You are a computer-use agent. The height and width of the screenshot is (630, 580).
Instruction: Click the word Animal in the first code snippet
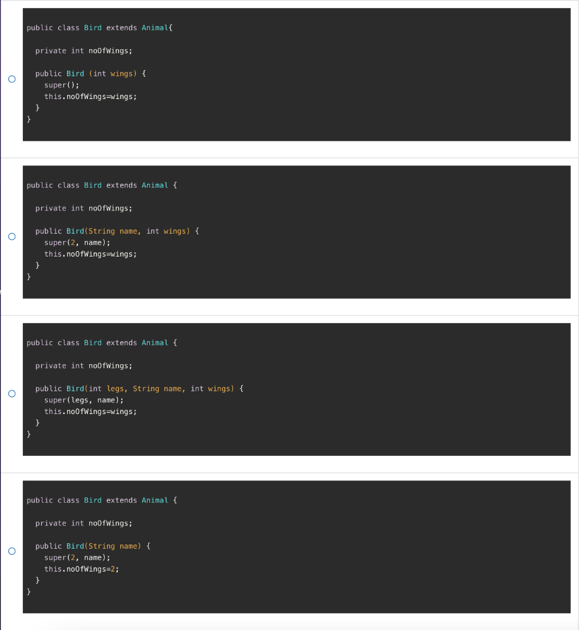click(x=154, y=27)
